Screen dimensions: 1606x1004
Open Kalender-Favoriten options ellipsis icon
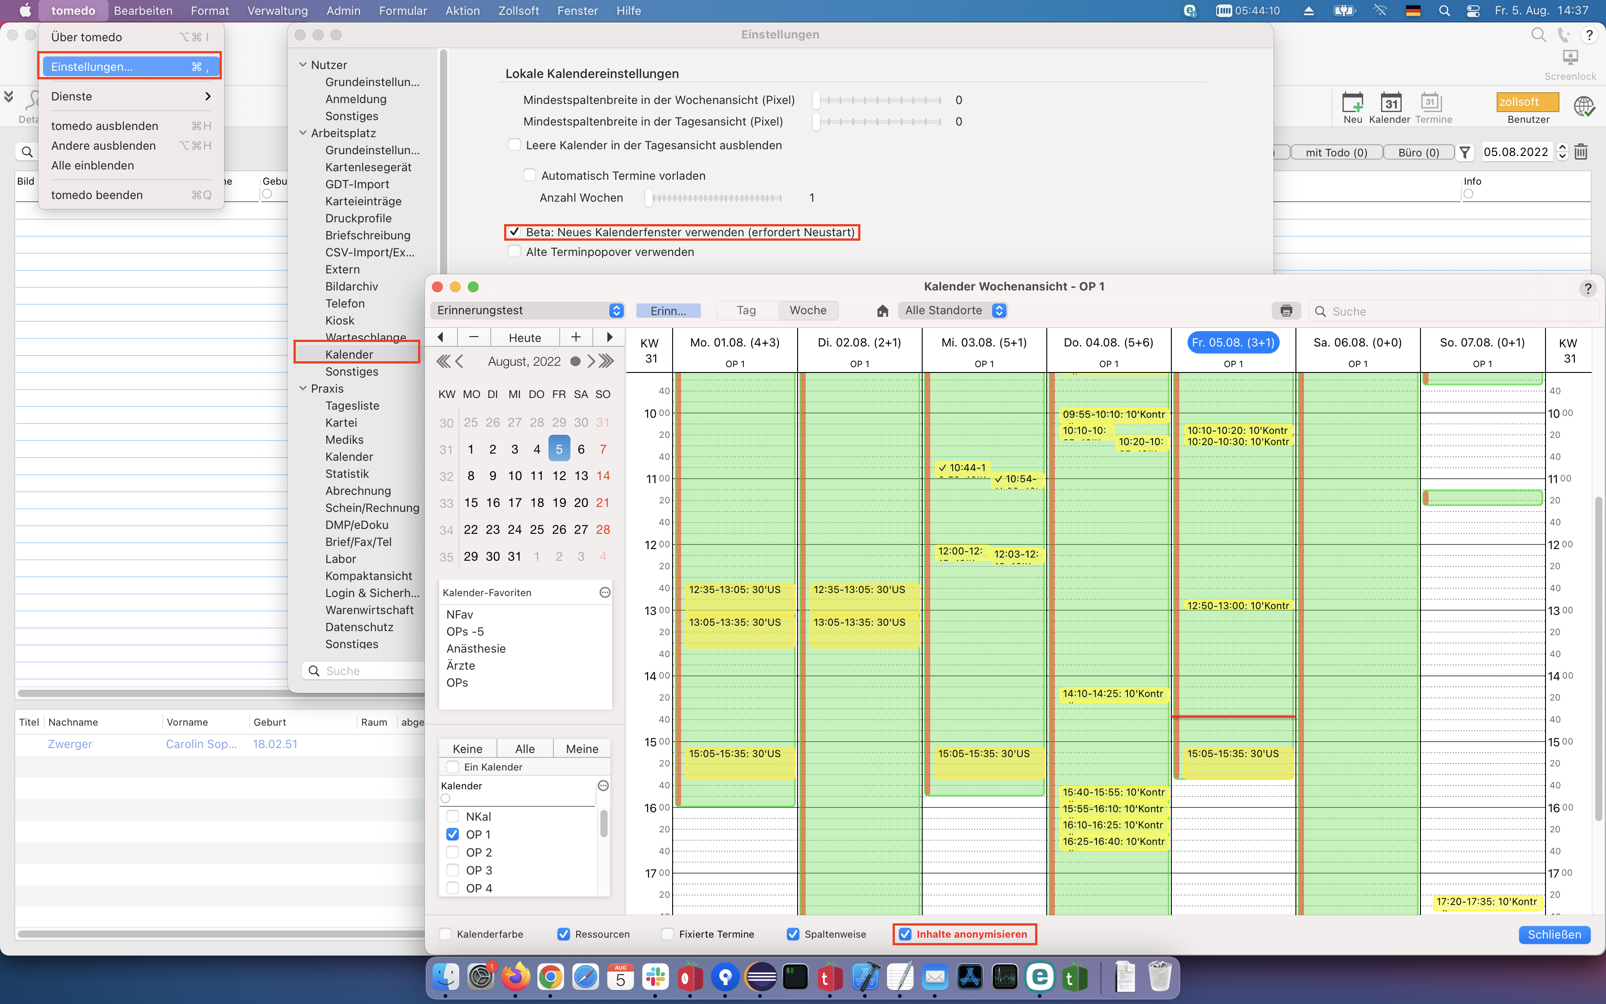(604, 592)
